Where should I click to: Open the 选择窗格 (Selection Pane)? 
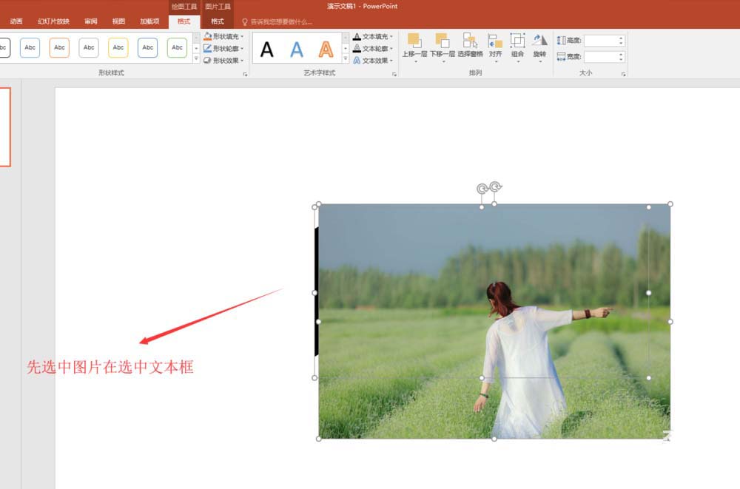[469, 44]
